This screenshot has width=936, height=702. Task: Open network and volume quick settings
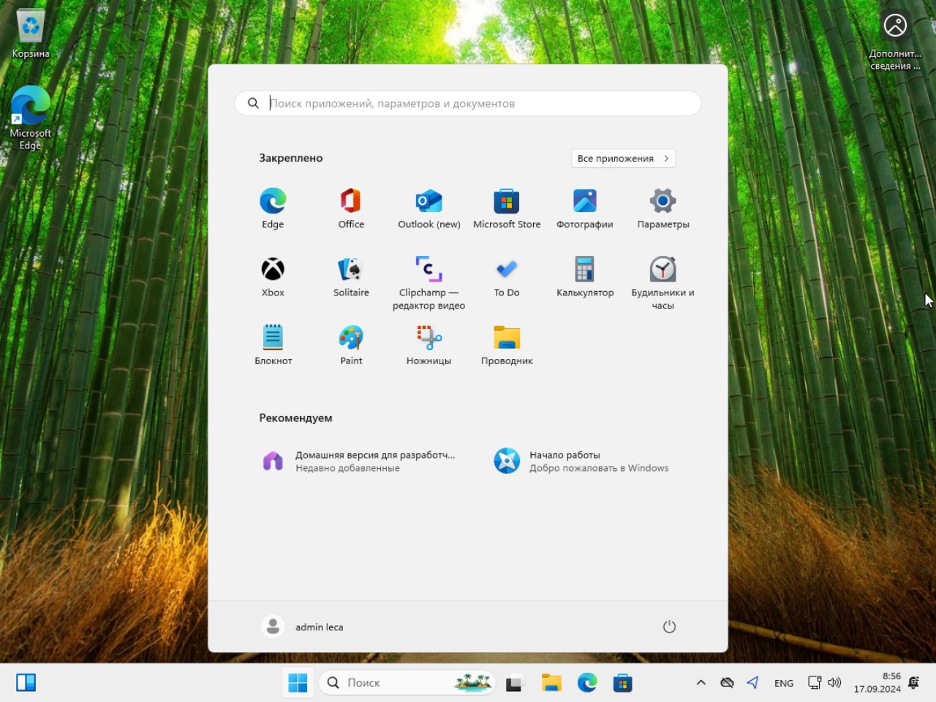824,683
